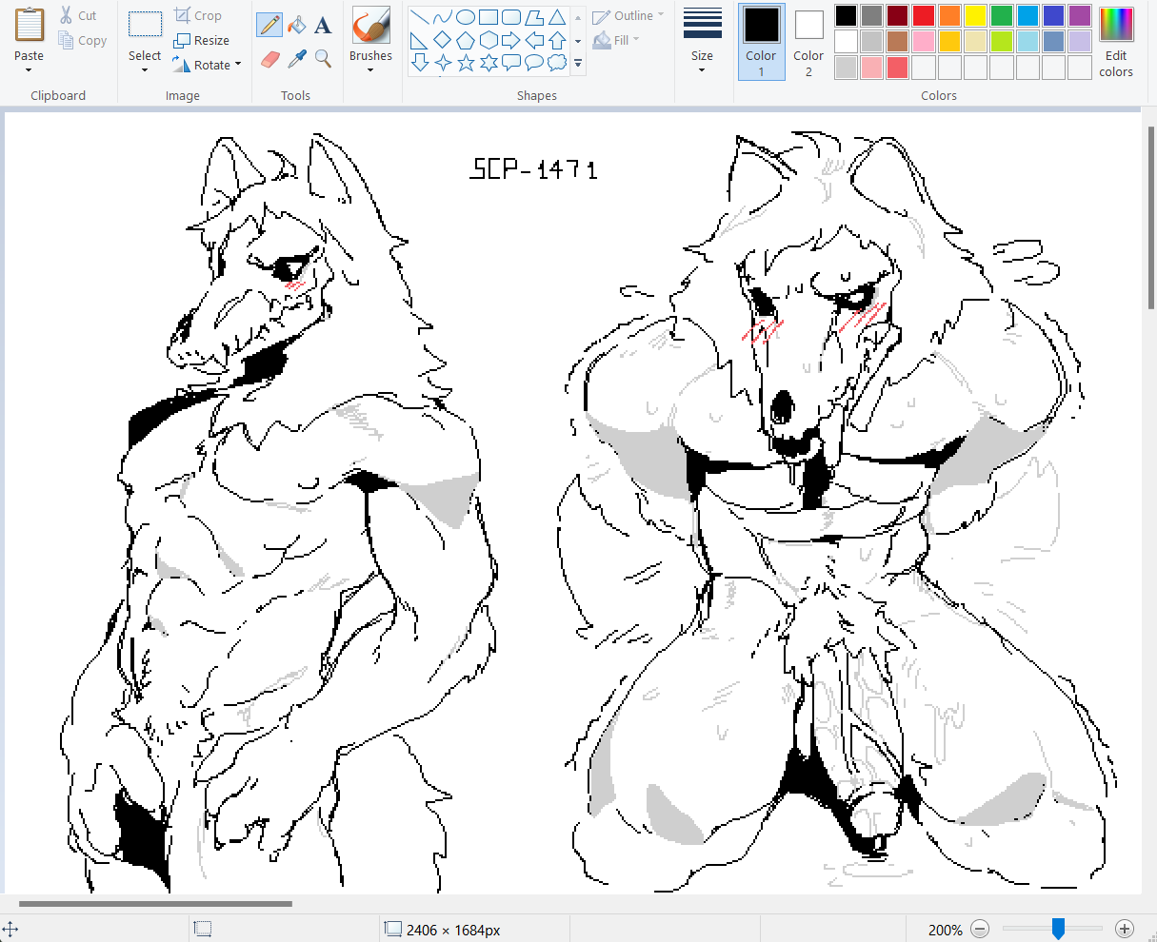Screen dimensions: 1157x942
Task: Set Color 1 as active color
Action: [x=761, y=41]
